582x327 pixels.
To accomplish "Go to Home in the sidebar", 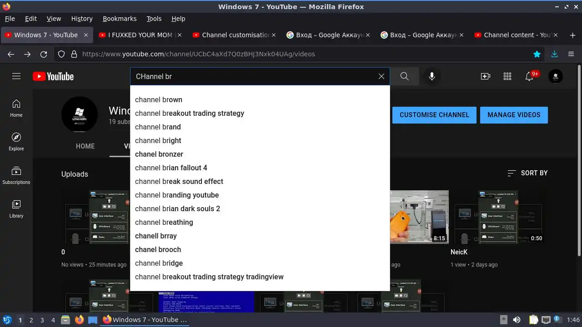I will 16,109.
